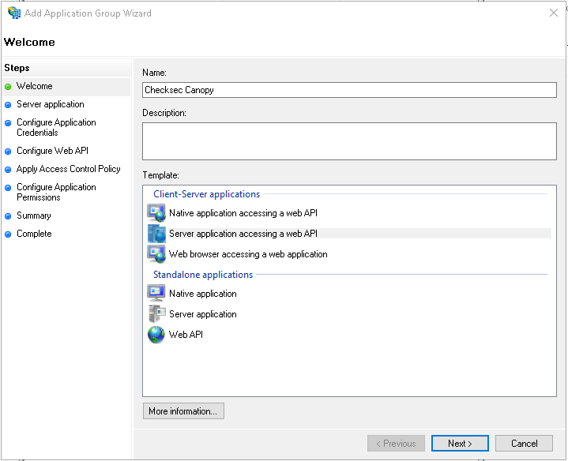
Task: Click the standalone Server application tower icon
Action: point(156,313)
